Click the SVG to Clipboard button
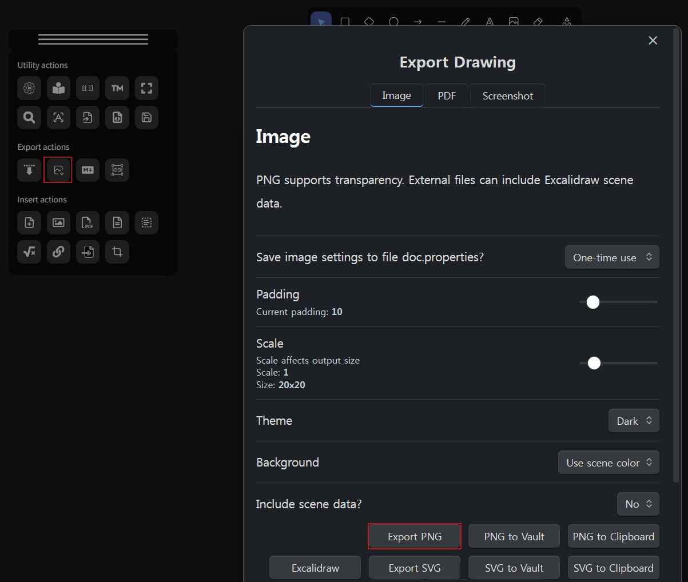 coord(614,568)
